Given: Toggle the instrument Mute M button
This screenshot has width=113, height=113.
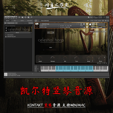Looking at the screenshot, I should (x=87, y=27).
